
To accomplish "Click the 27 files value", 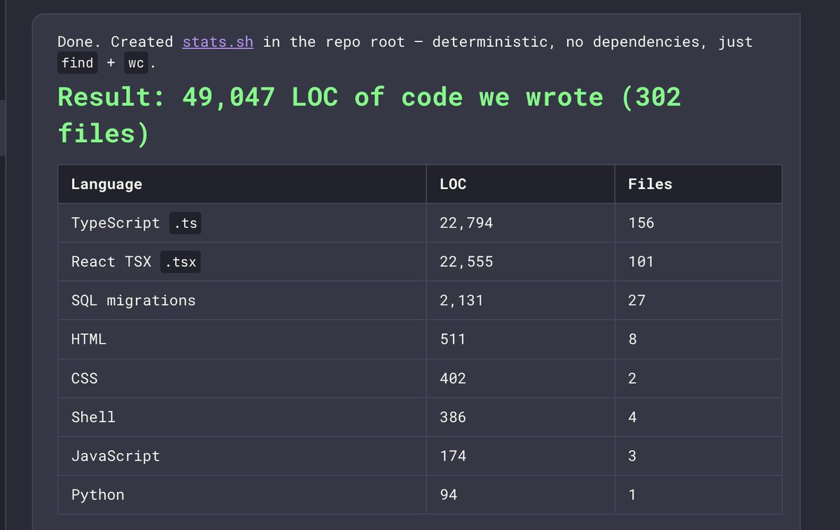I will click(637, 301).
